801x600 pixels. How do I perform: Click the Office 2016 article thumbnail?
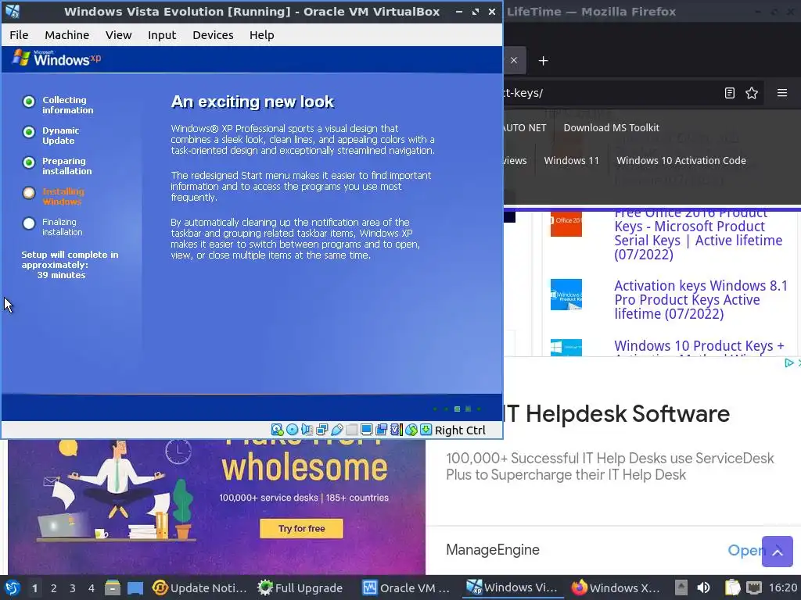[566, 224]
